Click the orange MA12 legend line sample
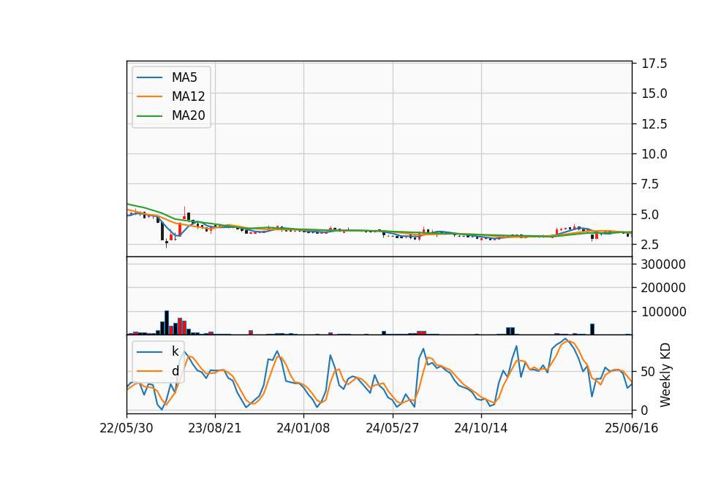Viewport: 702px width, 504px height. click(x=149, y=96)
